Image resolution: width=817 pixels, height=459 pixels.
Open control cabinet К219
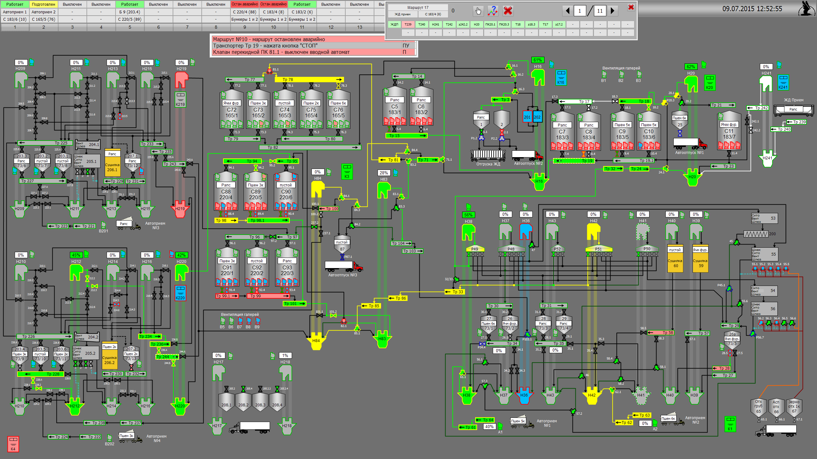pyautogui.click(x=180, y=99)
